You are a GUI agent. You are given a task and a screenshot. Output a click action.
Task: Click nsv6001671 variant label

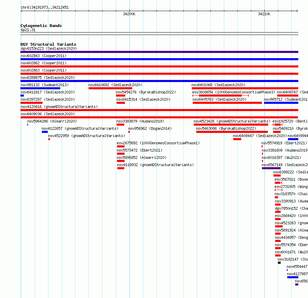pos(291,252)
